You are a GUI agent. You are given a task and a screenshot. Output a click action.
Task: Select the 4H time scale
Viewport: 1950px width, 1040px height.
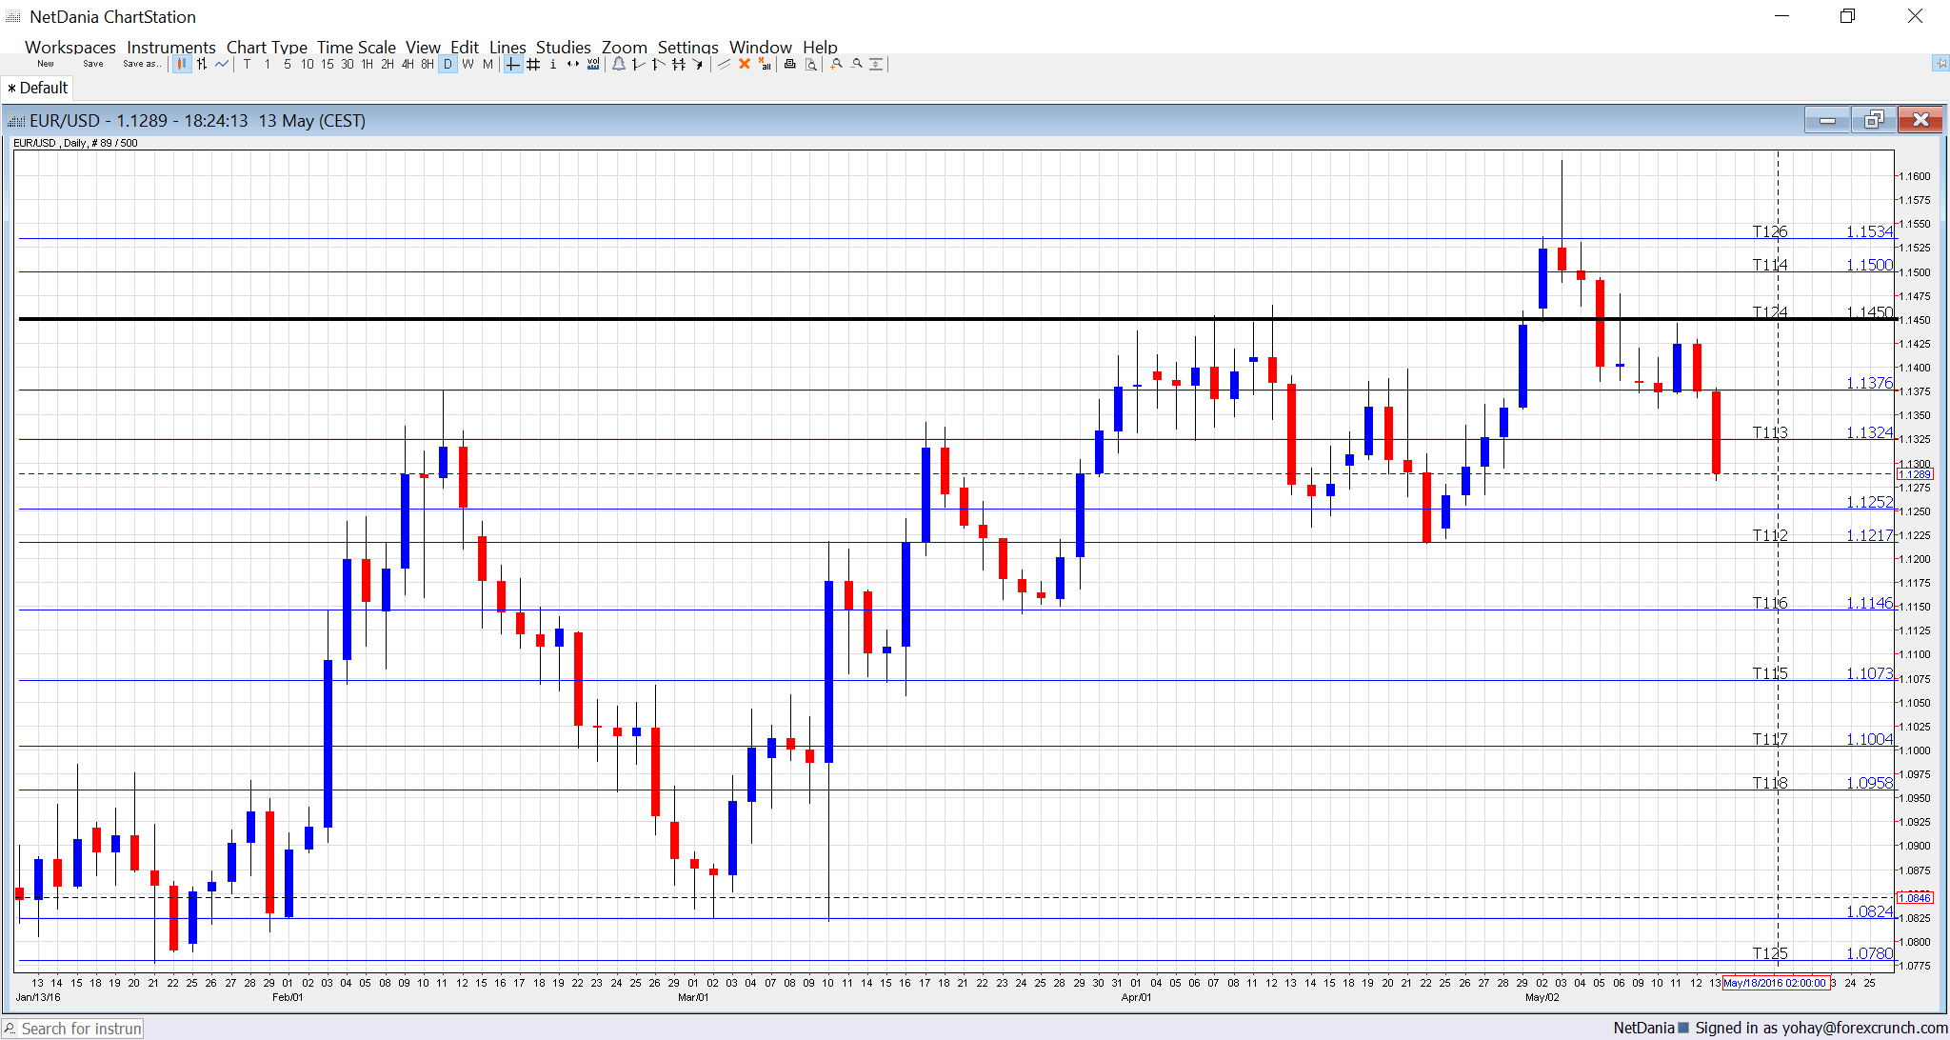tap(407, 64)
